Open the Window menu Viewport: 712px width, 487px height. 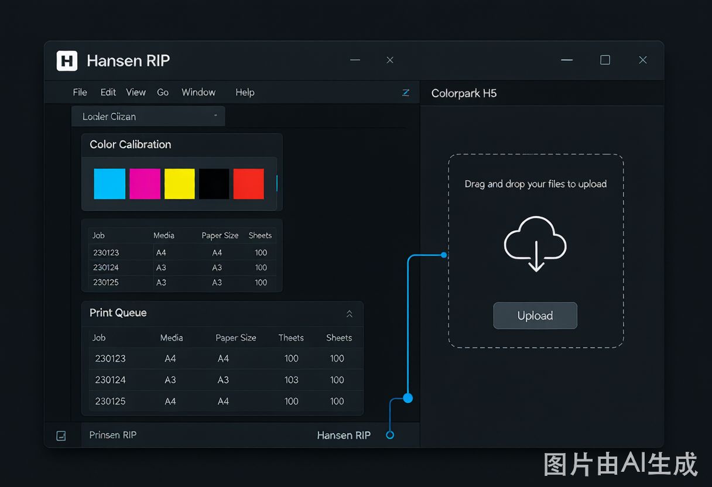pyautogui.click(x=198, y=92)
